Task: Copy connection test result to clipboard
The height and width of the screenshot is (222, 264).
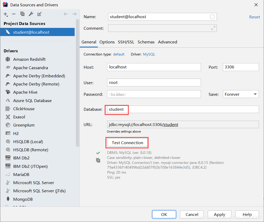Action: (98, 160)
